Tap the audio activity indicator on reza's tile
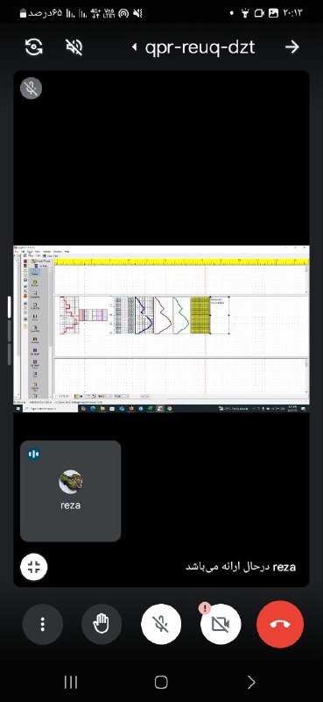Screen dimensions: 323x702 [33, 454]
